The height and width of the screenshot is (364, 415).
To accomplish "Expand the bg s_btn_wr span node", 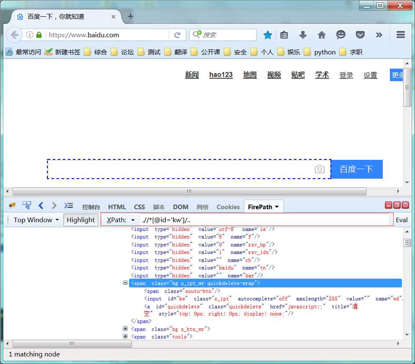I will [125, 328].
